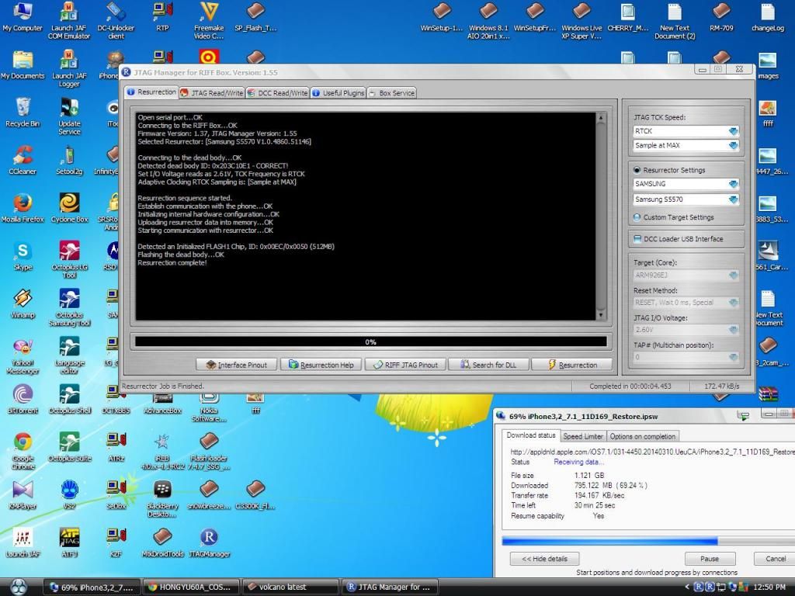
Task: Open BlackBerry Desktop shortcut
Action: [x=162, y=498]
